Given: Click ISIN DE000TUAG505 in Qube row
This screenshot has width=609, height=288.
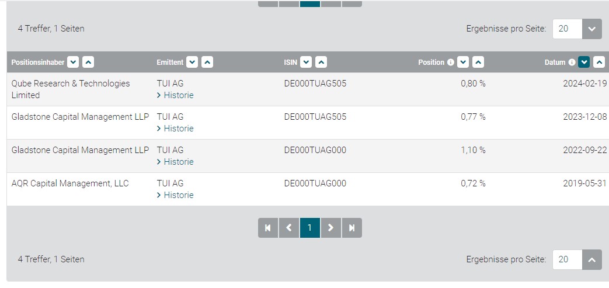Looking at the screenshot, I should (x=315, y=84).
